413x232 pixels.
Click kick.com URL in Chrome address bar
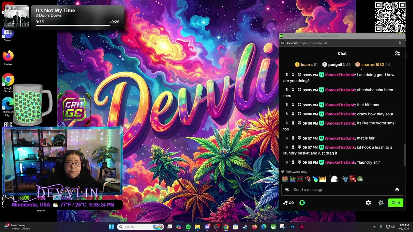307,43
